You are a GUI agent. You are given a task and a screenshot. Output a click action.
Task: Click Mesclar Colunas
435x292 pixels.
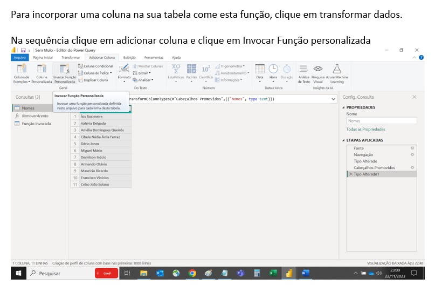coord(148,66)
